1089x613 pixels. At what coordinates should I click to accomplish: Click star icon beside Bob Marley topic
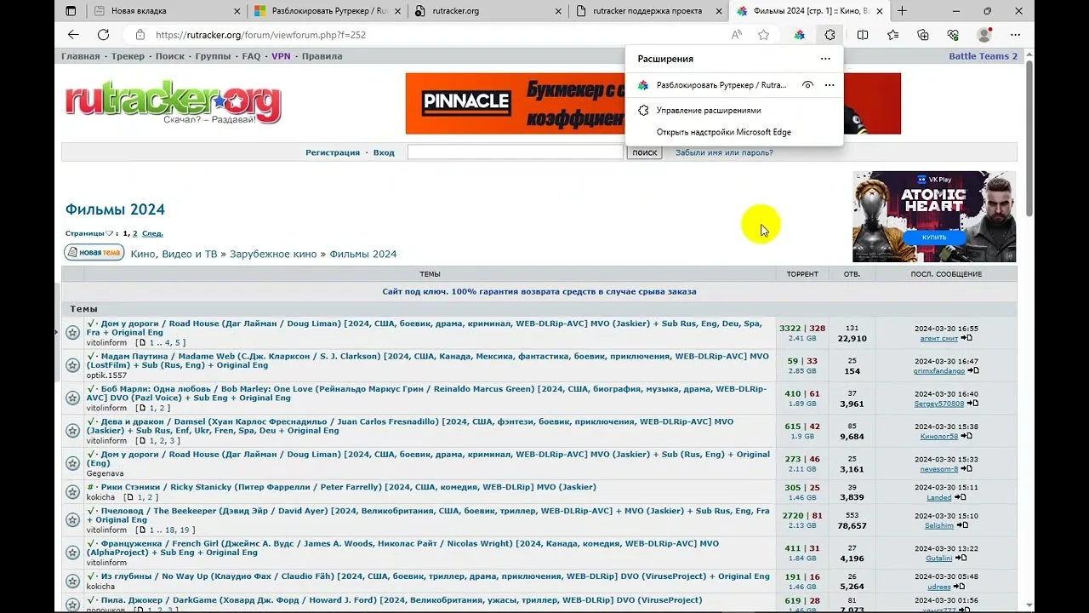pyautogui.click(x=72, y=398)
